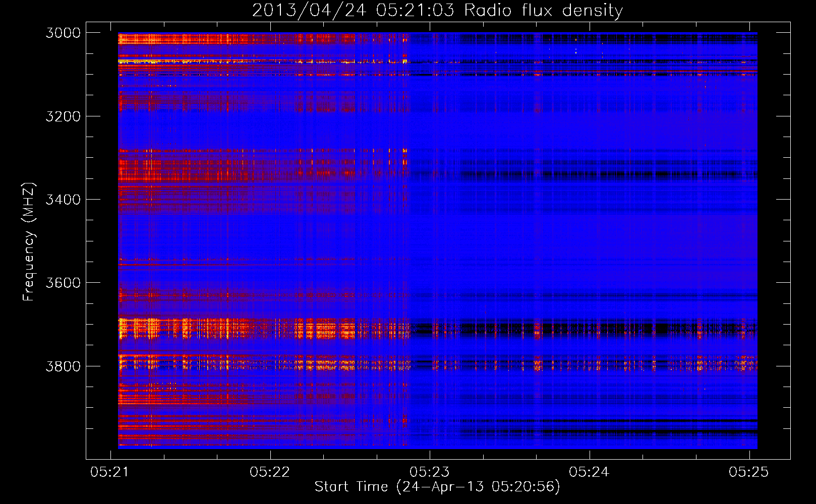This screenshot has width=816, height=504.
Task: Click the 05:25 time tick label
Action: click(x=749, y=472)
